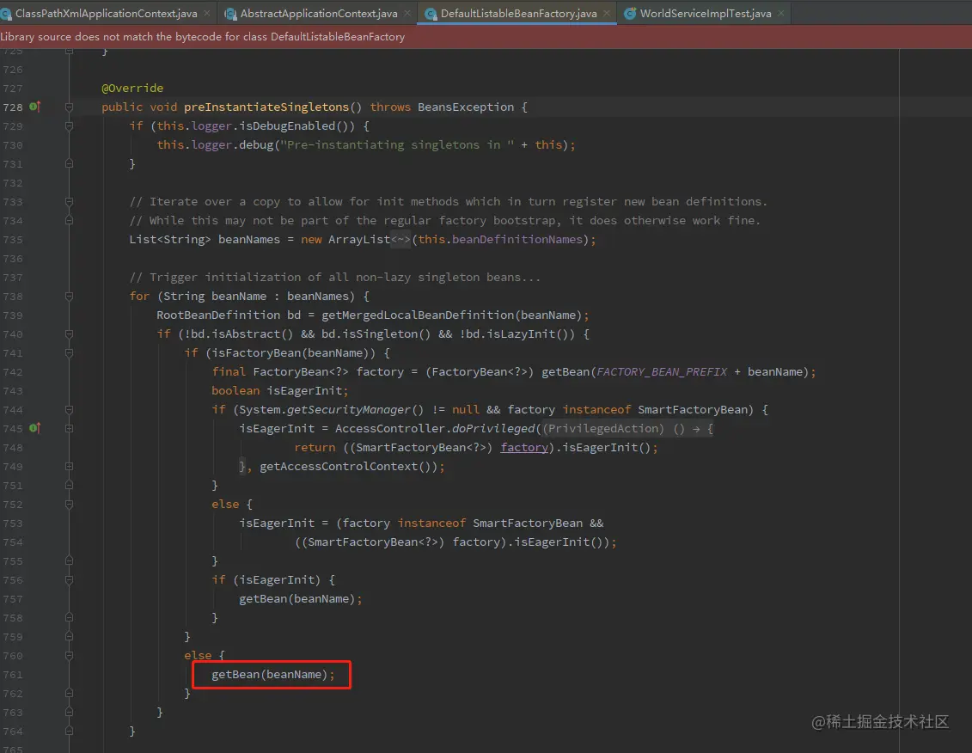Collapse the for loop at line 738
The image size is (972, 753).
point(69,297)
